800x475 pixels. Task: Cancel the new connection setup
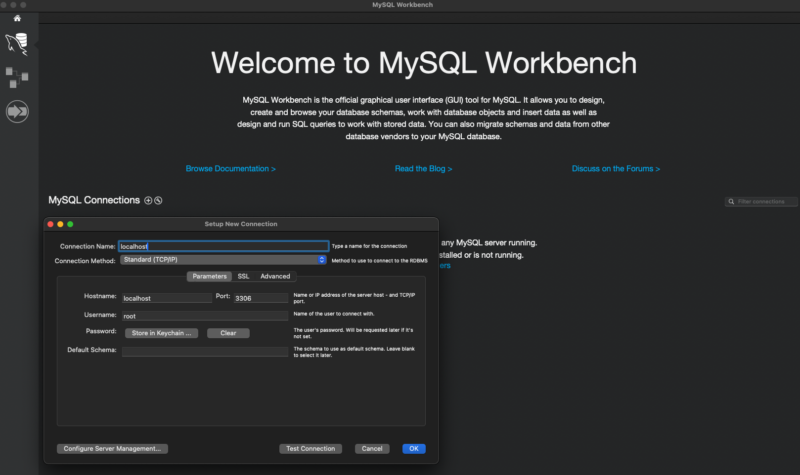pyautogui.click(x=372, y=449)
